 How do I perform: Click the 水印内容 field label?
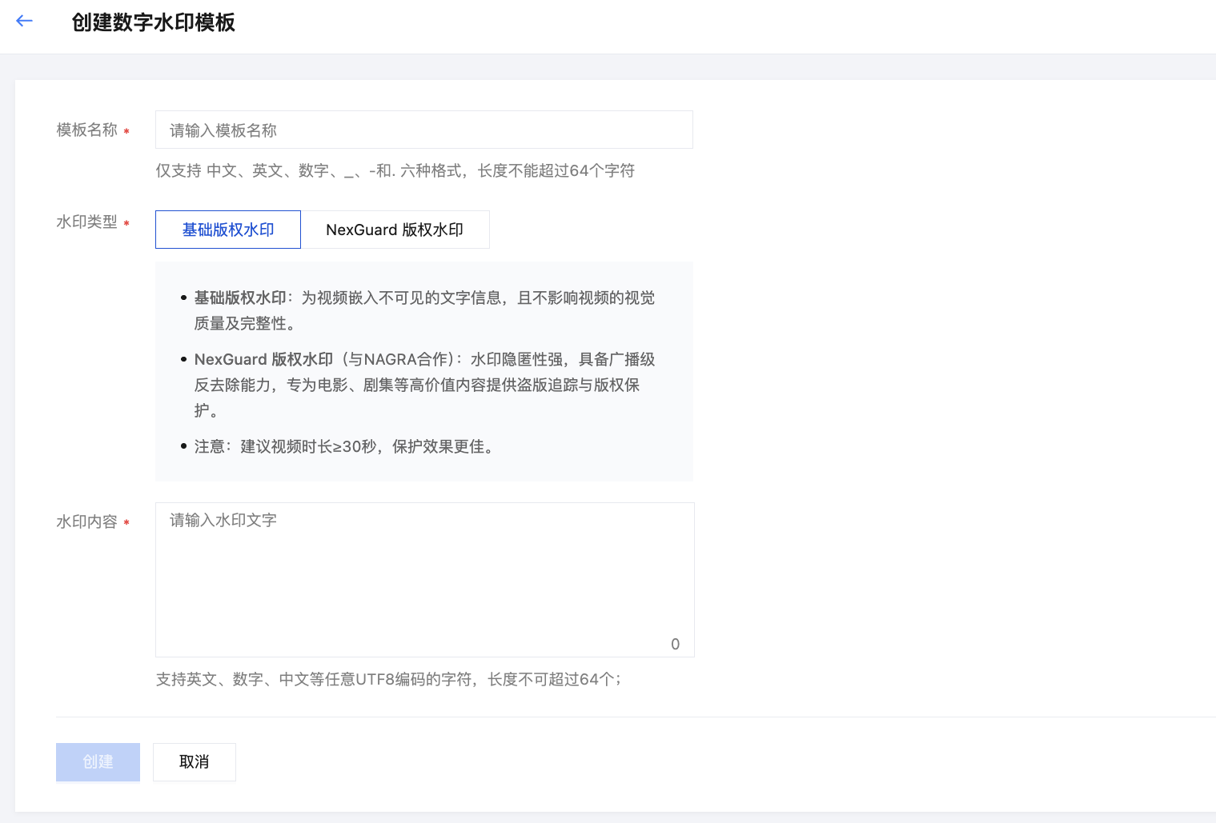pyautogui.click(x=86, y=521)
